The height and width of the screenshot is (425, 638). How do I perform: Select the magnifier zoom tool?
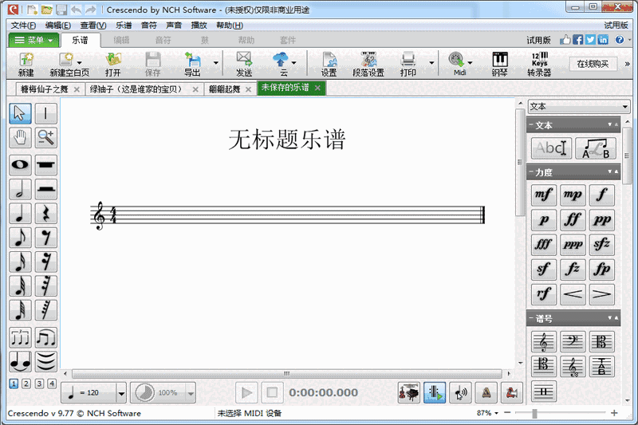[x=46, y=137]
